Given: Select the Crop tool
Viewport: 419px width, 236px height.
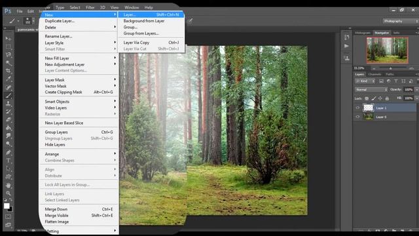Looking at the screenshot, I should tap(9, 71).
